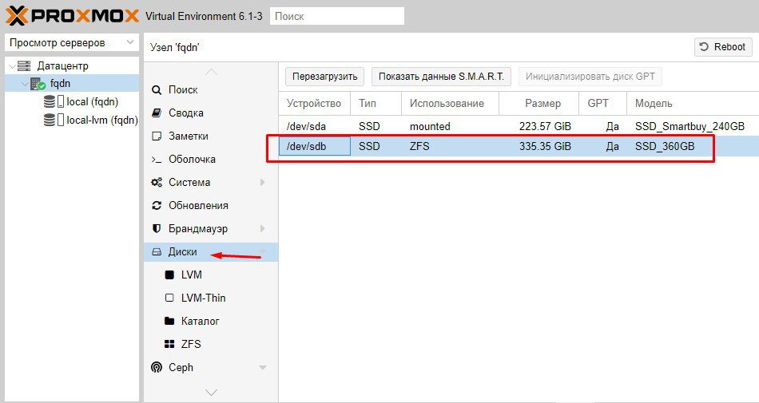
Task: Click the square icon beside LVM
Action: coord(169,275)
